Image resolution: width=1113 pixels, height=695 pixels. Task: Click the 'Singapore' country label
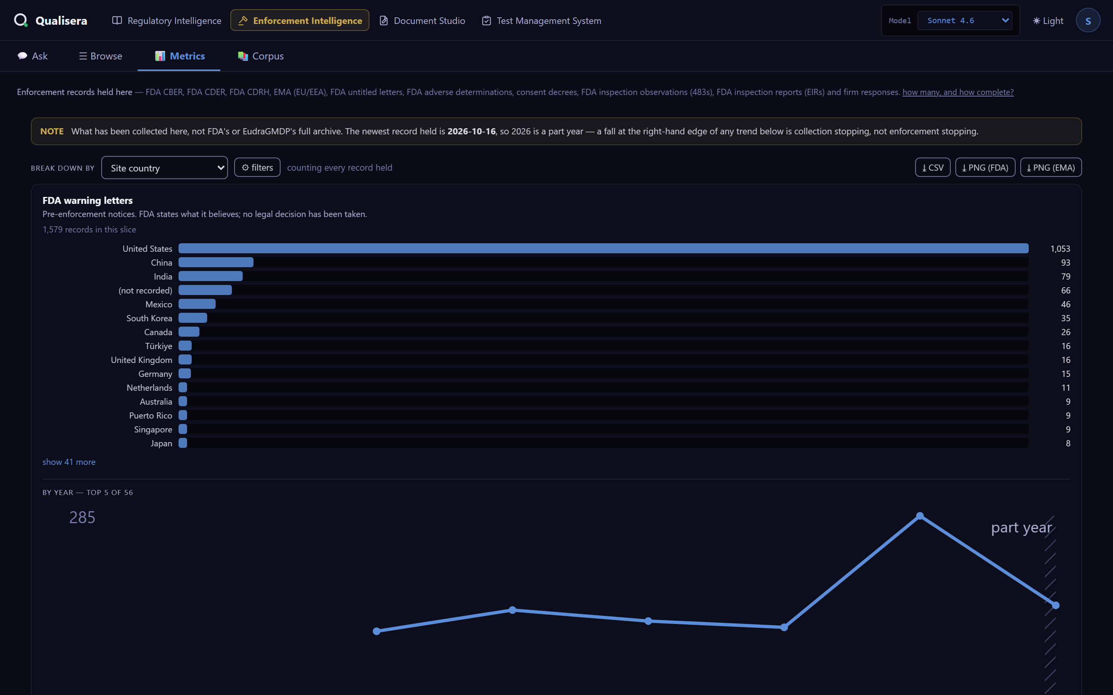(153, 429)
